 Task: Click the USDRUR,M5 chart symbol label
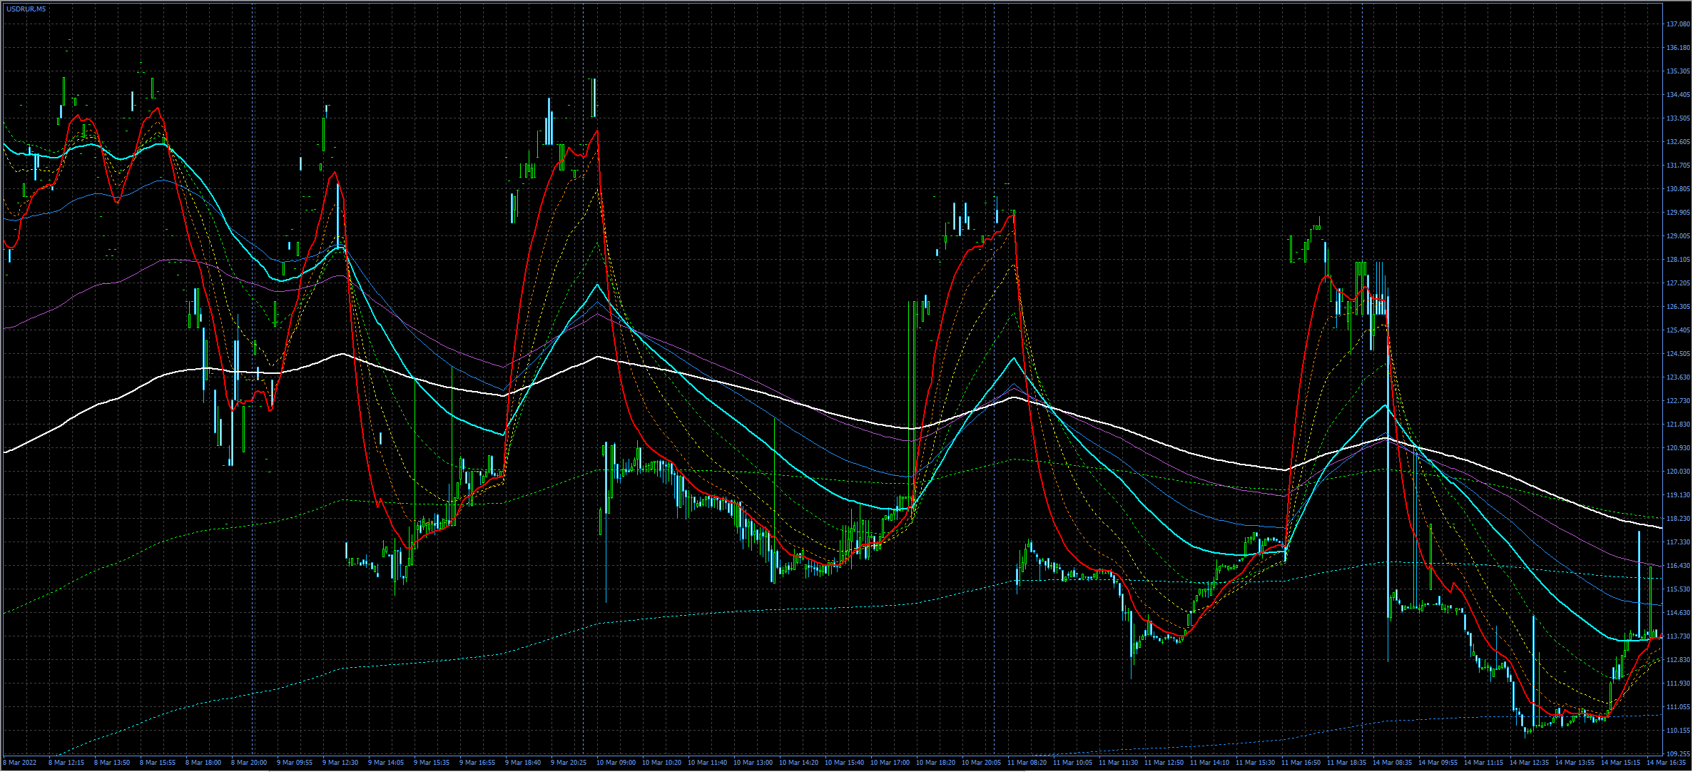pyautogui.click(x=26, y=9)
